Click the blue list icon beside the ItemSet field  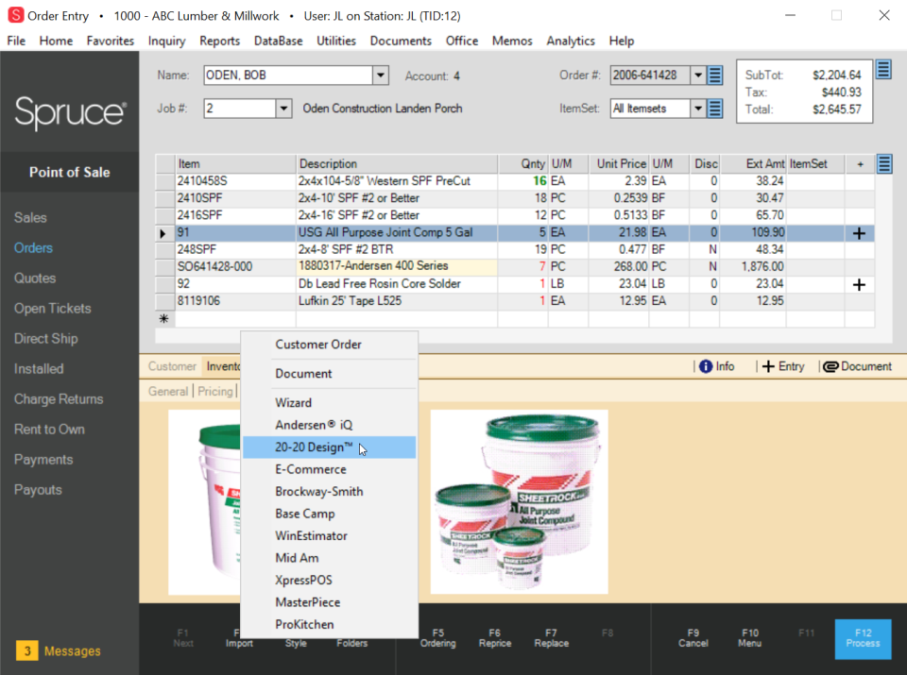point(714,108)
